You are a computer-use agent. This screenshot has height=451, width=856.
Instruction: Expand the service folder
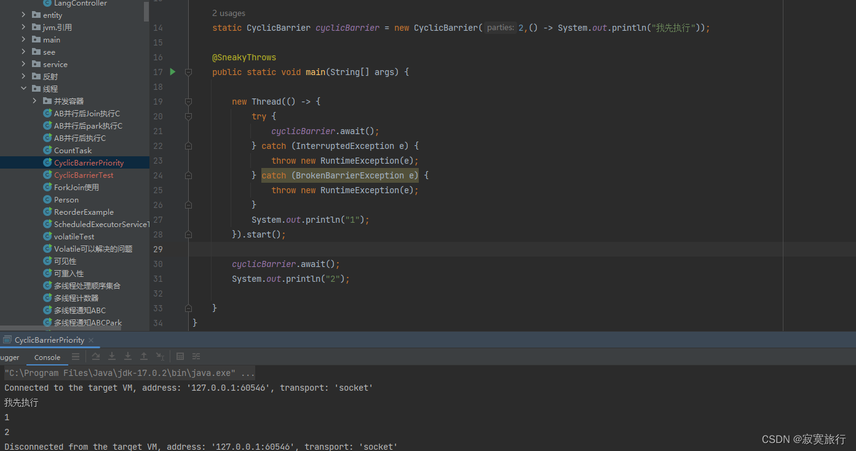tap(23, 64)
